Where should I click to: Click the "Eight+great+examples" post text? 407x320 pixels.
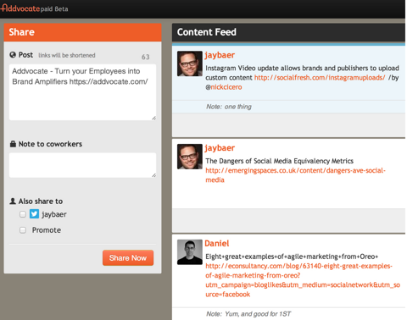click(292, 257)
